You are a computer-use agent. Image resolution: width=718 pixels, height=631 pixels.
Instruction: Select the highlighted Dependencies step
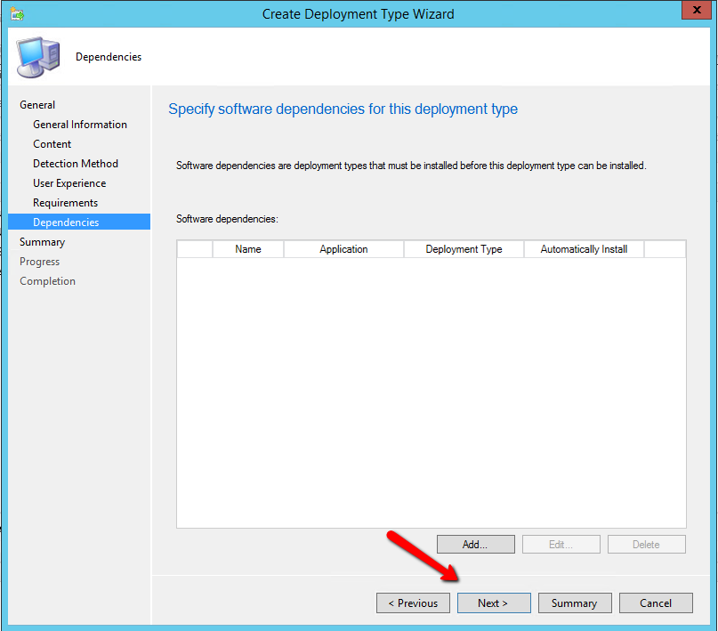click(x=66, y=222)
